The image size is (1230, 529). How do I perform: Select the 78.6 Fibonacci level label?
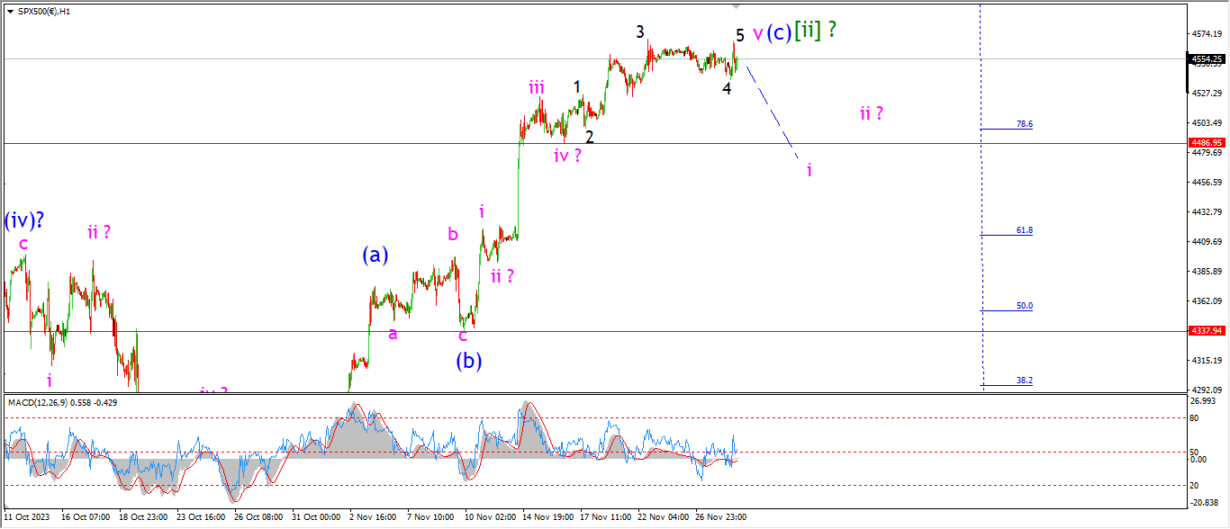click(1024, 124)
